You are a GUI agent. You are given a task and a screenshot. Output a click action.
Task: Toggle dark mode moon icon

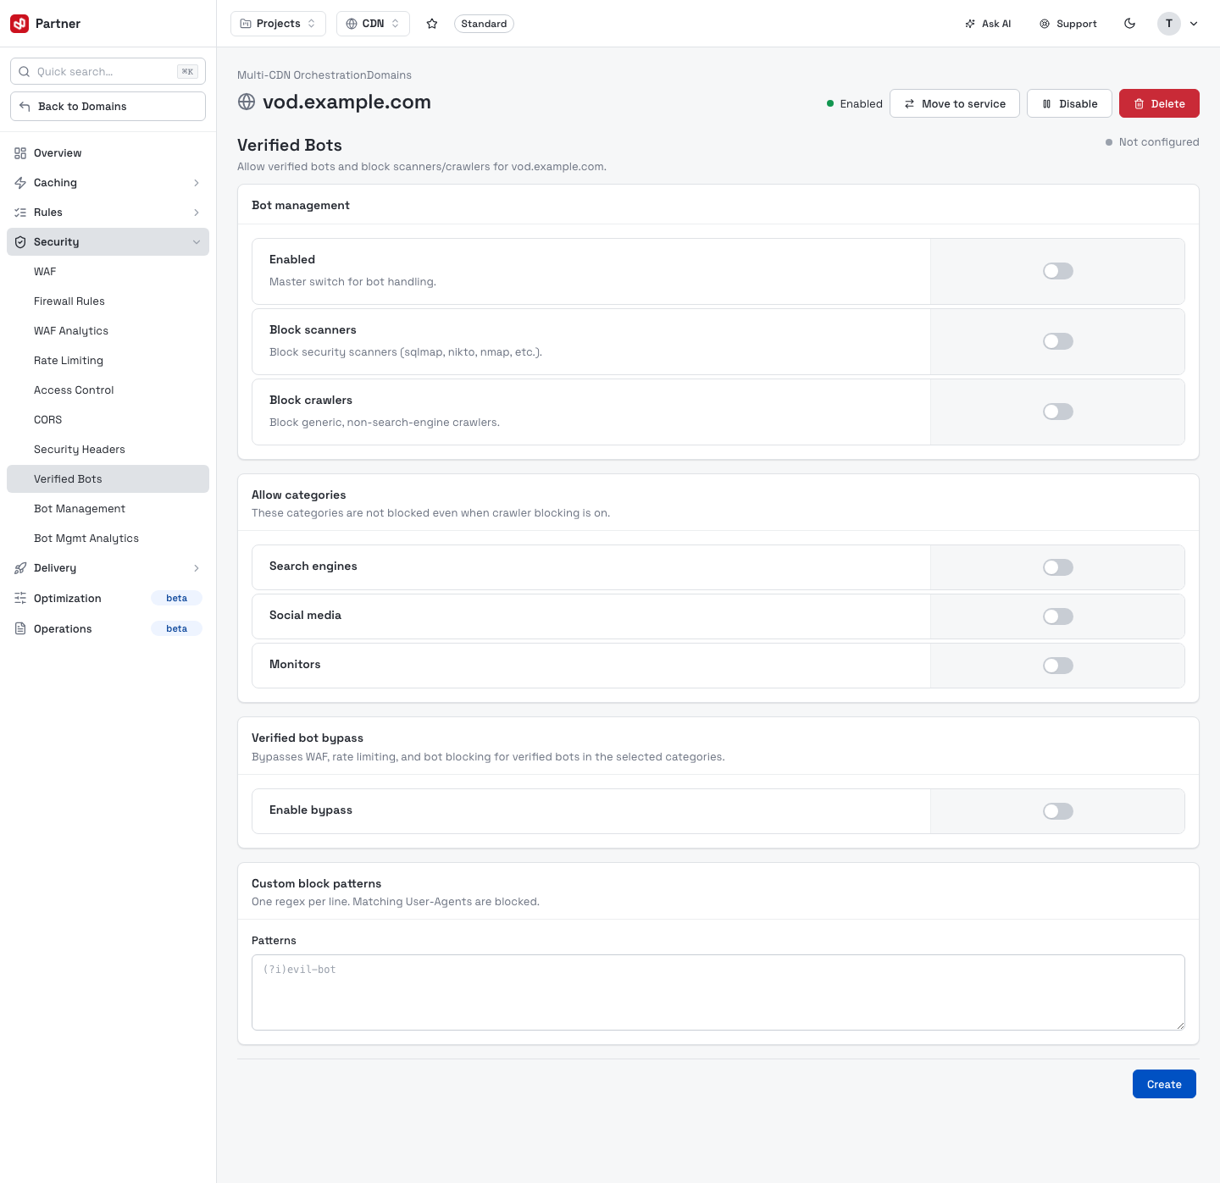[1129, 24]
